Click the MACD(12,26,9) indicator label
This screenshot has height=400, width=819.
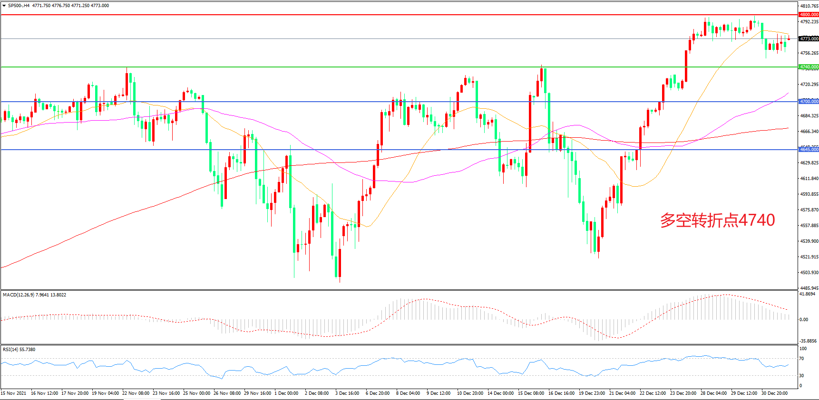click(19, 295)
